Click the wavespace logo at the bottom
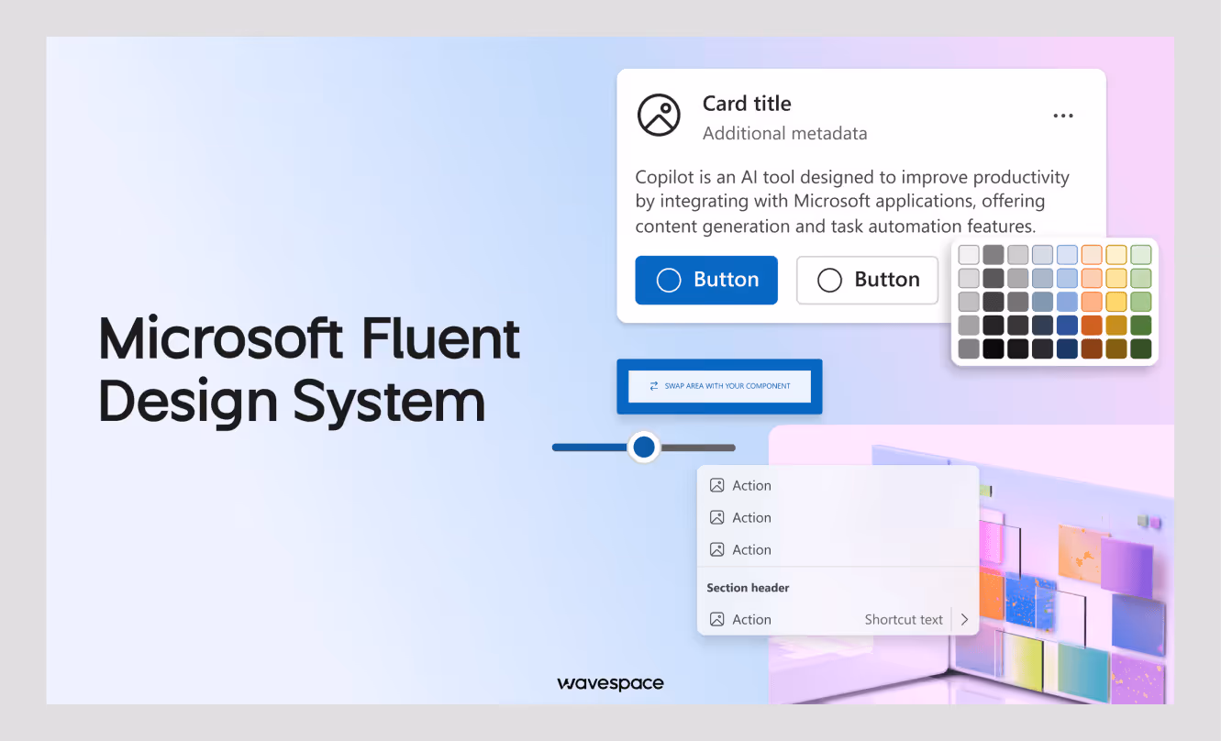The width and height of the screenshot is (1221, 741). tap(610, 683)
